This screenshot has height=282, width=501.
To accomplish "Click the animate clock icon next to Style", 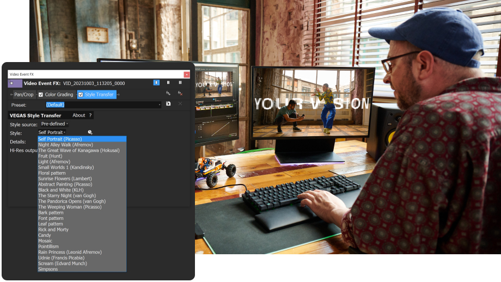I will tap(90, 132).
